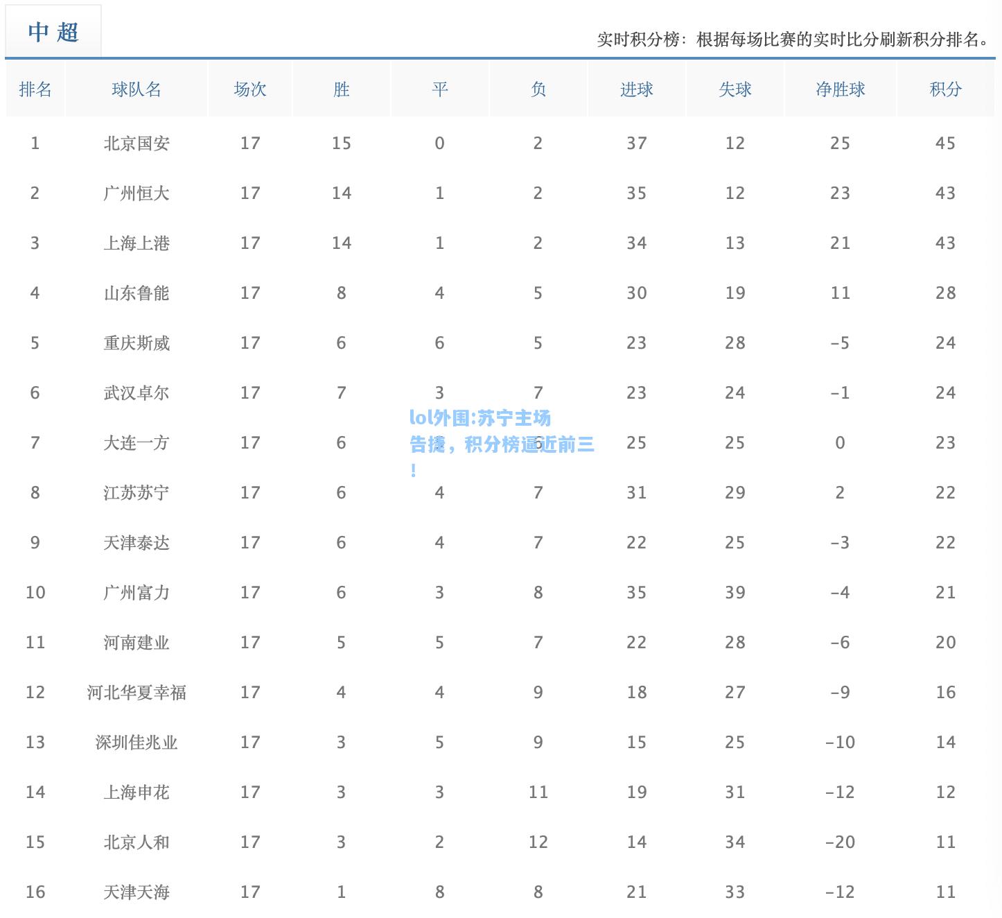Viewport: 1002px width, 918px height.
Task: Click the 胜 column header
Action: 342,89
